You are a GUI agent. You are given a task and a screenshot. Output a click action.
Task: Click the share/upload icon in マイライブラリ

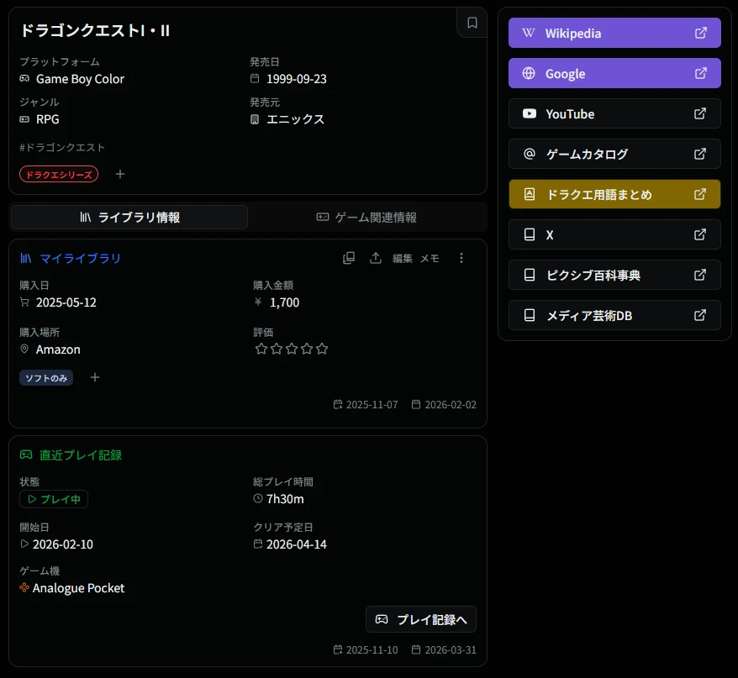376,258
